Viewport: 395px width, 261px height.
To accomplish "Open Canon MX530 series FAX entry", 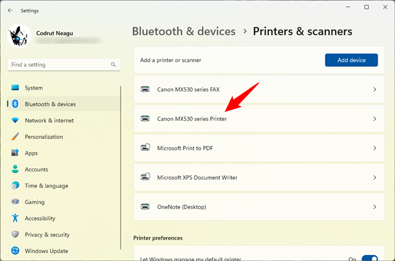I will point(258,90).
